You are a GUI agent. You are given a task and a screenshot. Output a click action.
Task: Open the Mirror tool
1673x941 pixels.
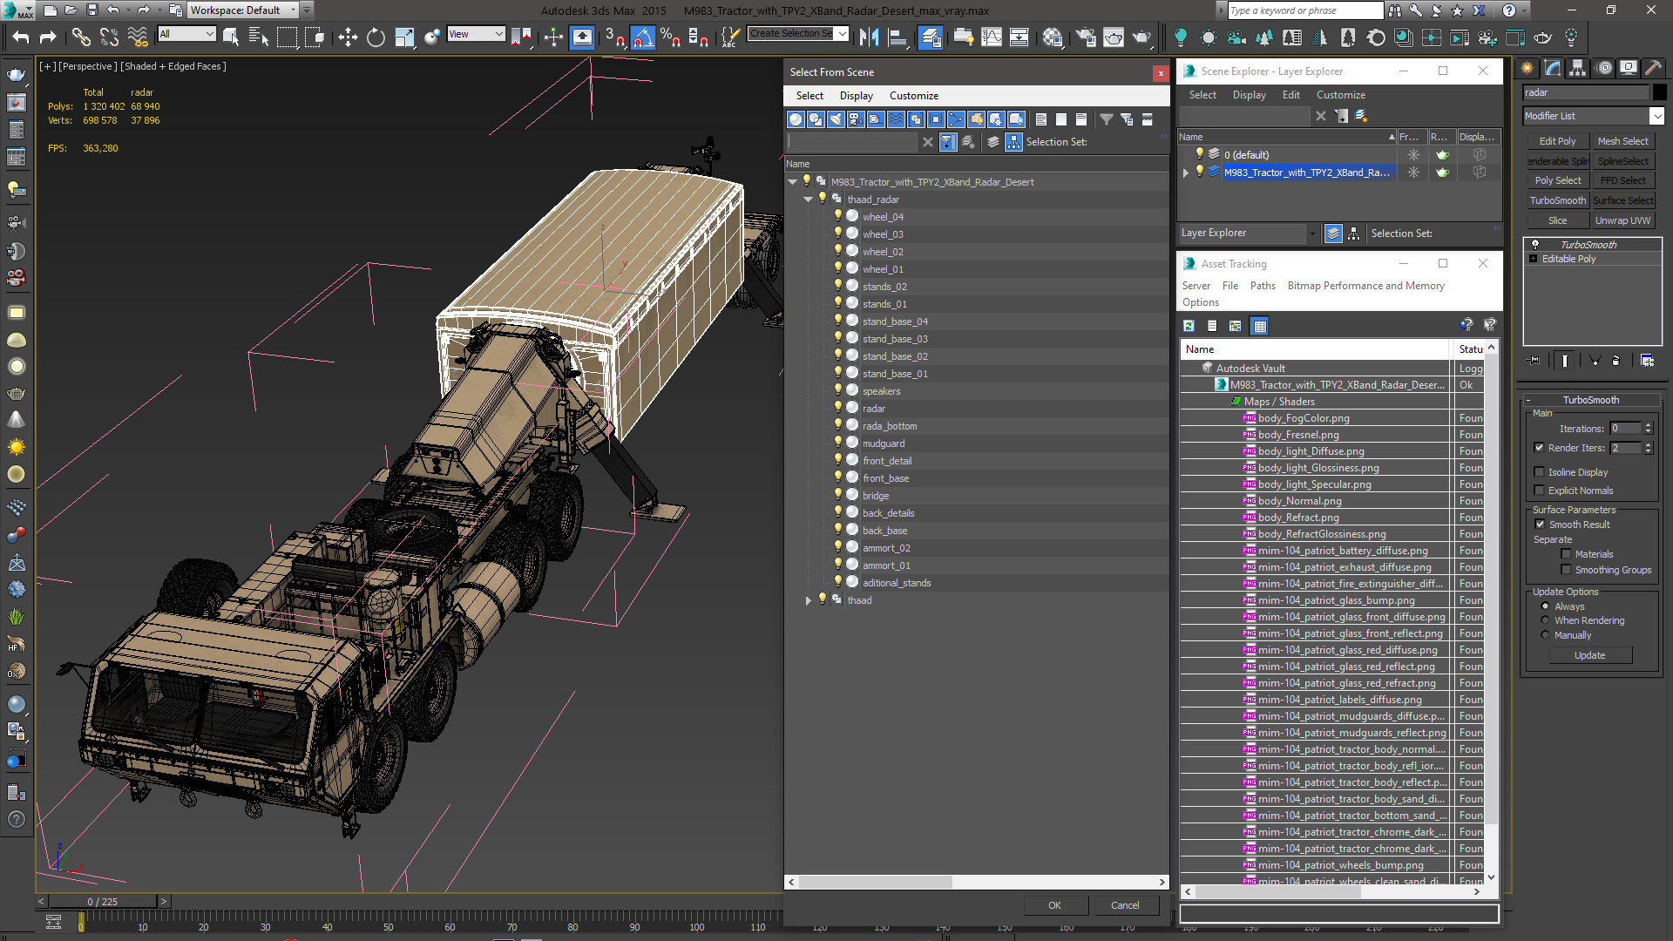click(869, 37)
